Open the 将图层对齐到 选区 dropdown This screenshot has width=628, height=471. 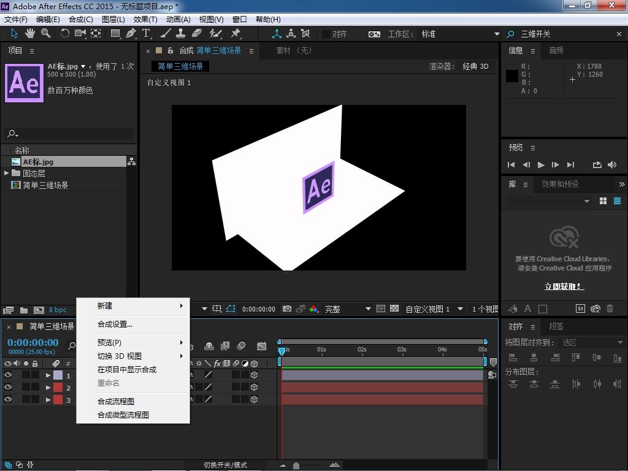pos(592,342)
